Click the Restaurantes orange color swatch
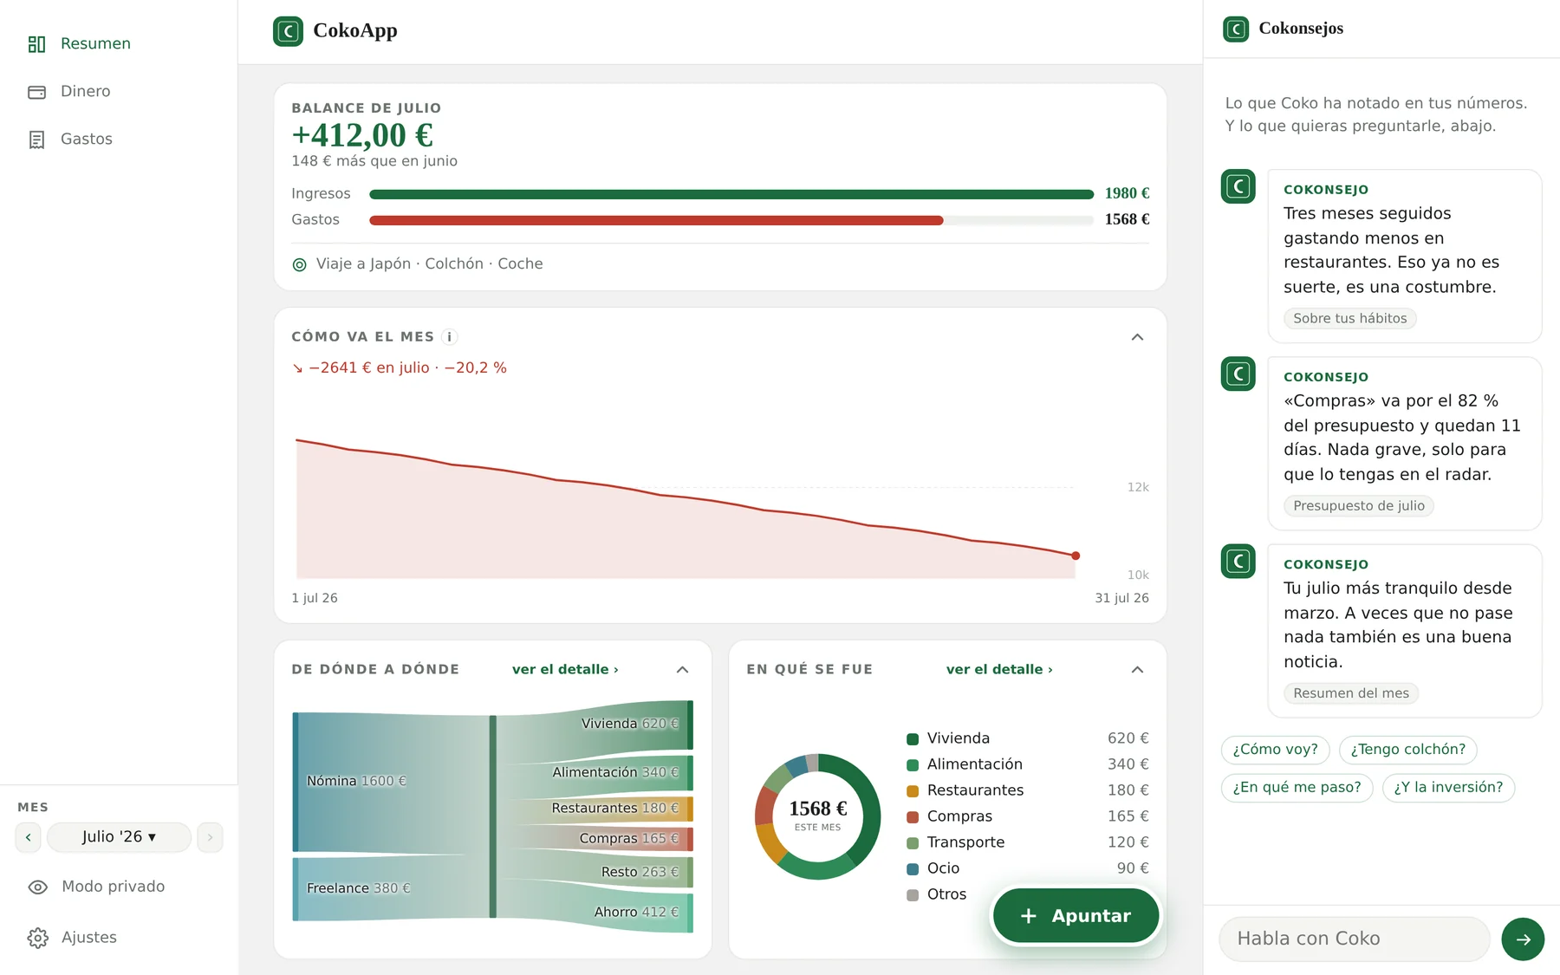 (x=913, y=790)
